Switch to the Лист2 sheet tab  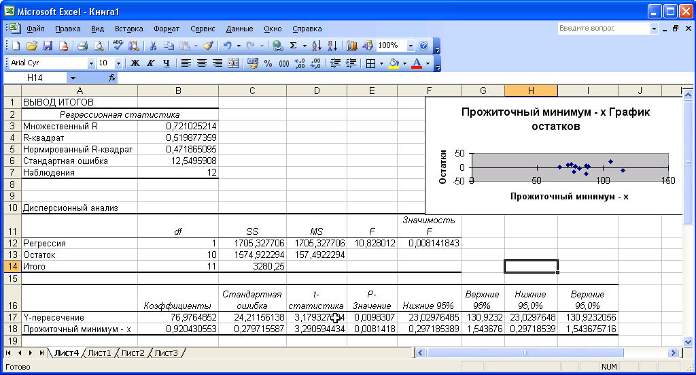tap(133, 353)
